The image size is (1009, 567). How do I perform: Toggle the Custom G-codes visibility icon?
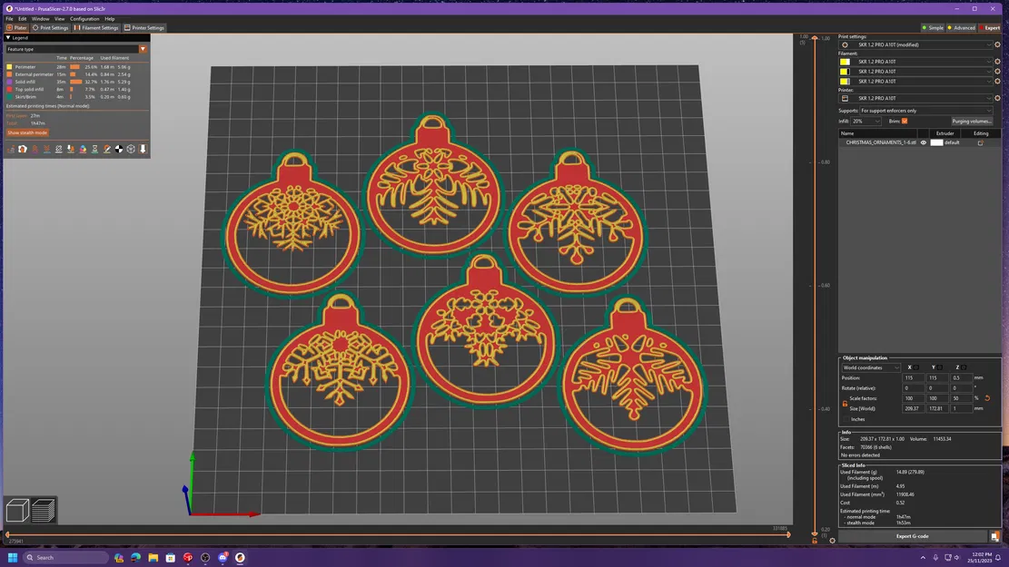[107, 149]
